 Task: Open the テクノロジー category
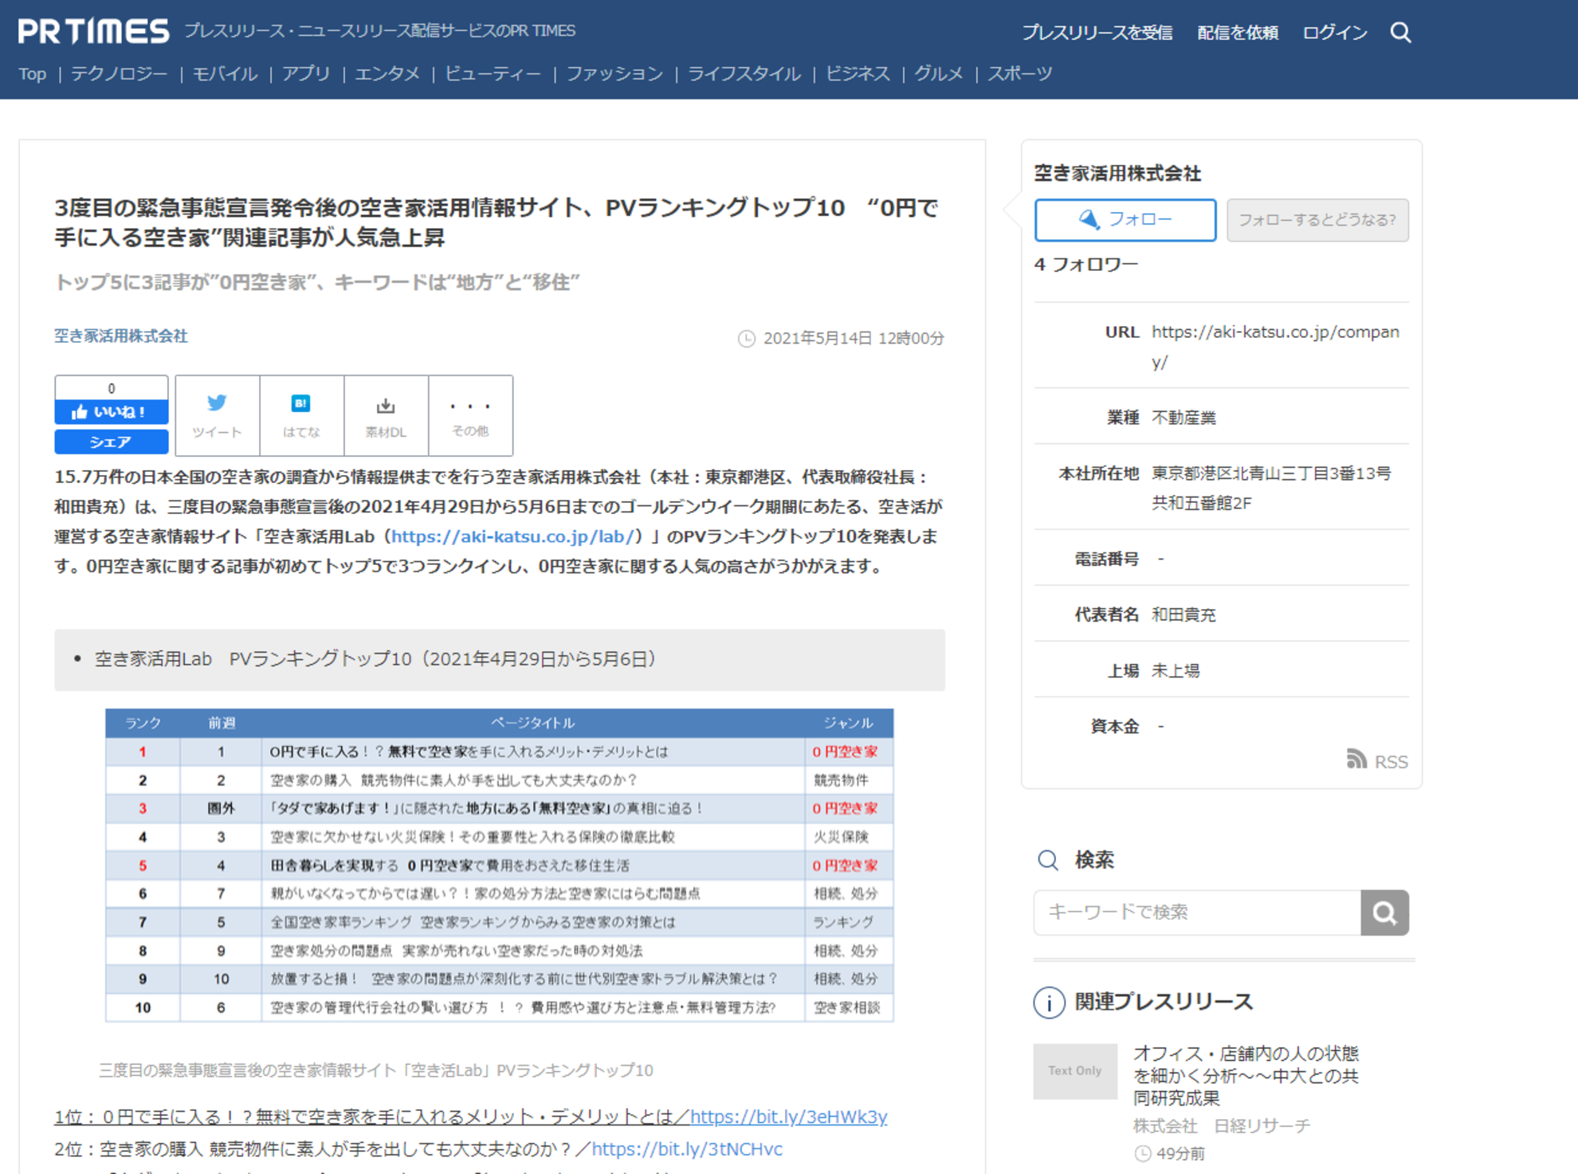pos(120,74)
